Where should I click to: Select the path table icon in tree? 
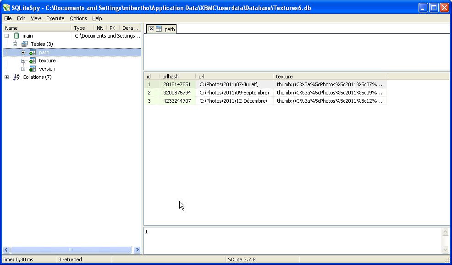(x=33, y=52)
